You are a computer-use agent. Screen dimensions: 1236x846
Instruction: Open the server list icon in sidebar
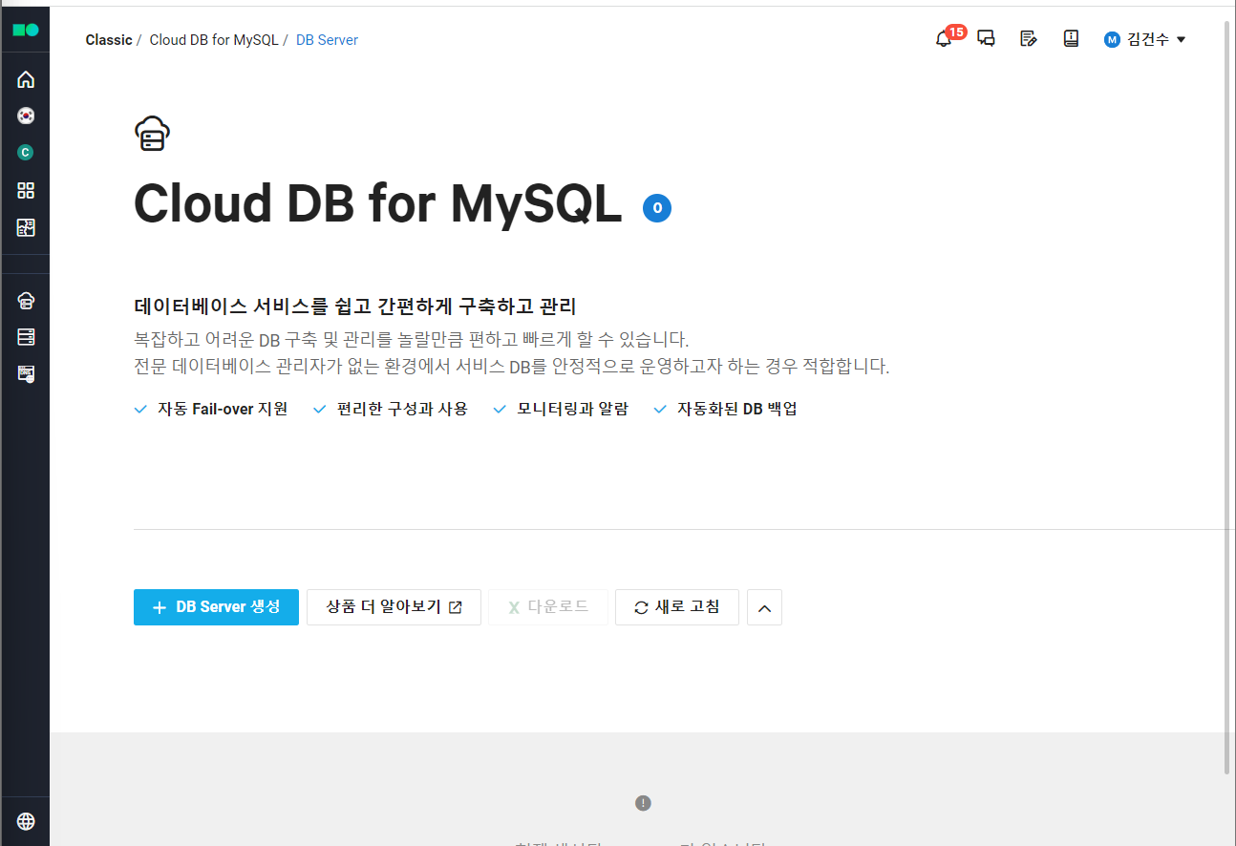tap(26, 337)
